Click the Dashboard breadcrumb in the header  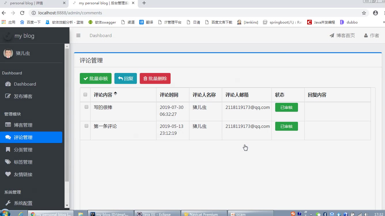[101, 36]
